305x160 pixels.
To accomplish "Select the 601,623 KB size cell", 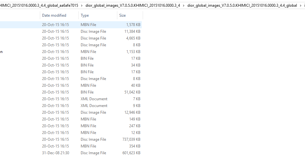I will [x=131, y=153].
